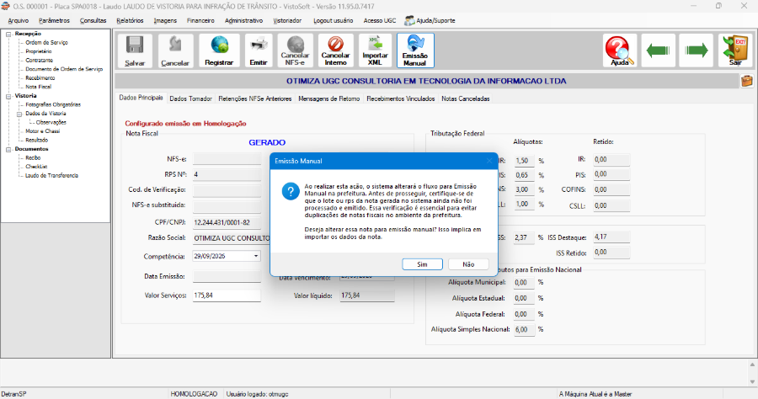758x399 pixels.
Task: Open the Financeiro menu
Action: [200, 20]
